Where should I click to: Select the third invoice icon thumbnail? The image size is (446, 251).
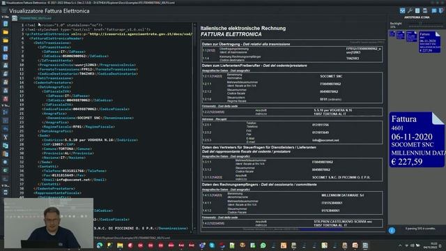click(x=411, y=36)
